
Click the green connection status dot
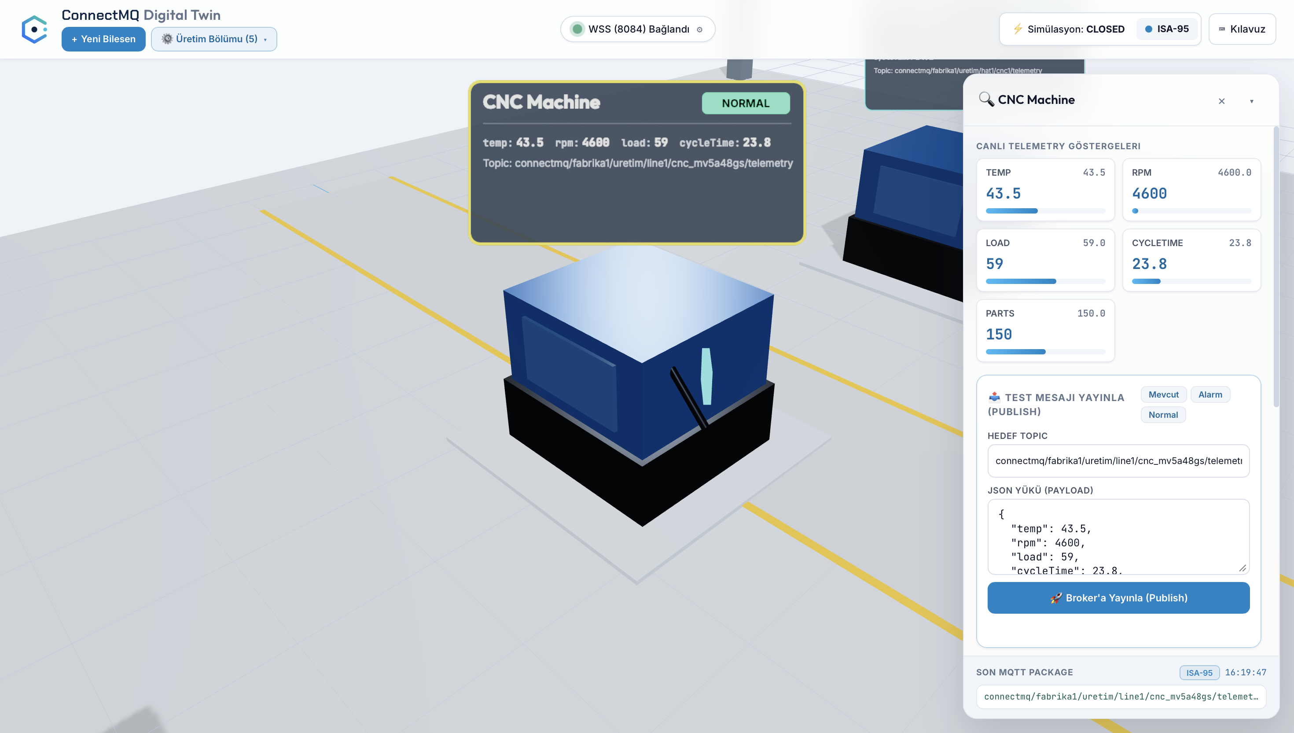coord(577,29)
